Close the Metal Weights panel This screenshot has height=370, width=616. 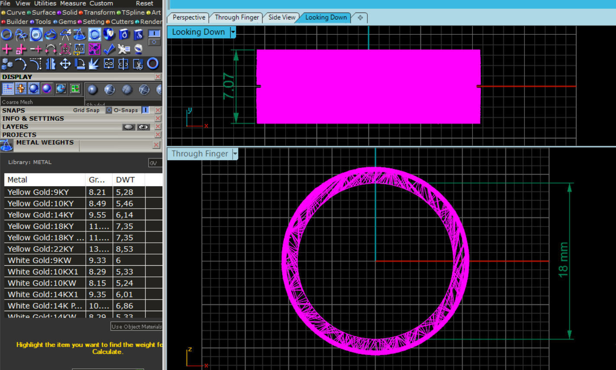point(156,145)
